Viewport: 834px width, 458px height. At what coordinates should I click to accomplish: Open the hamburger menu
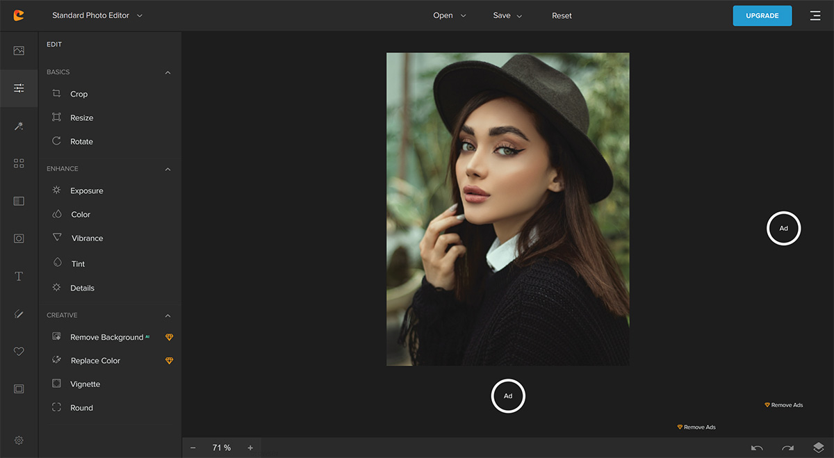815,15
